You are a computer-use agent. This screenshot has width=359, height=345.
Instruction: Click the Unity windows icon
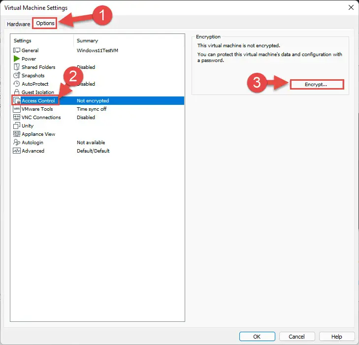point(16,125)
